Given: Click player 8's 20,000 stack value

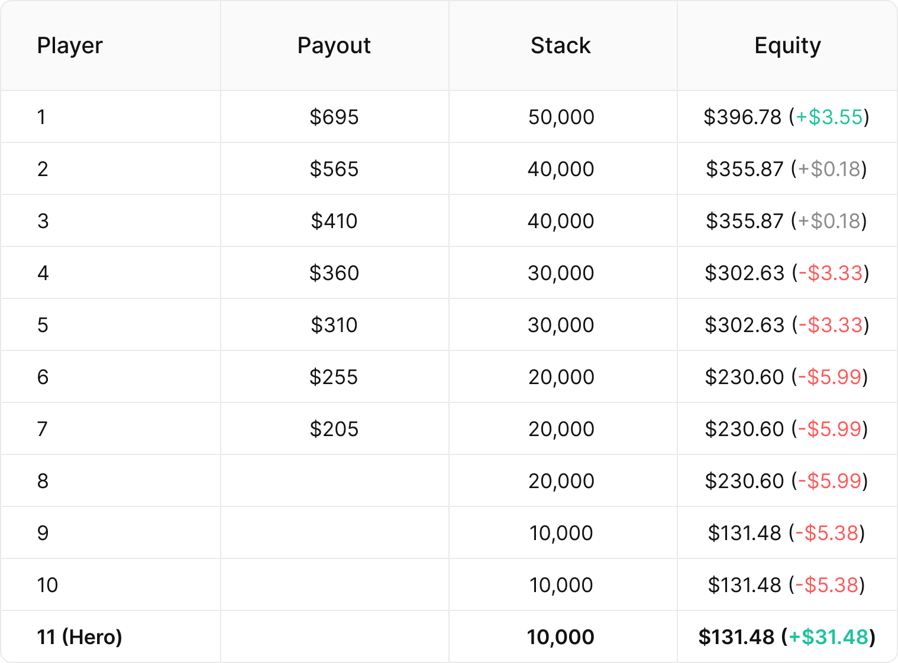Looking at the screenshot, I should [561, 481].
